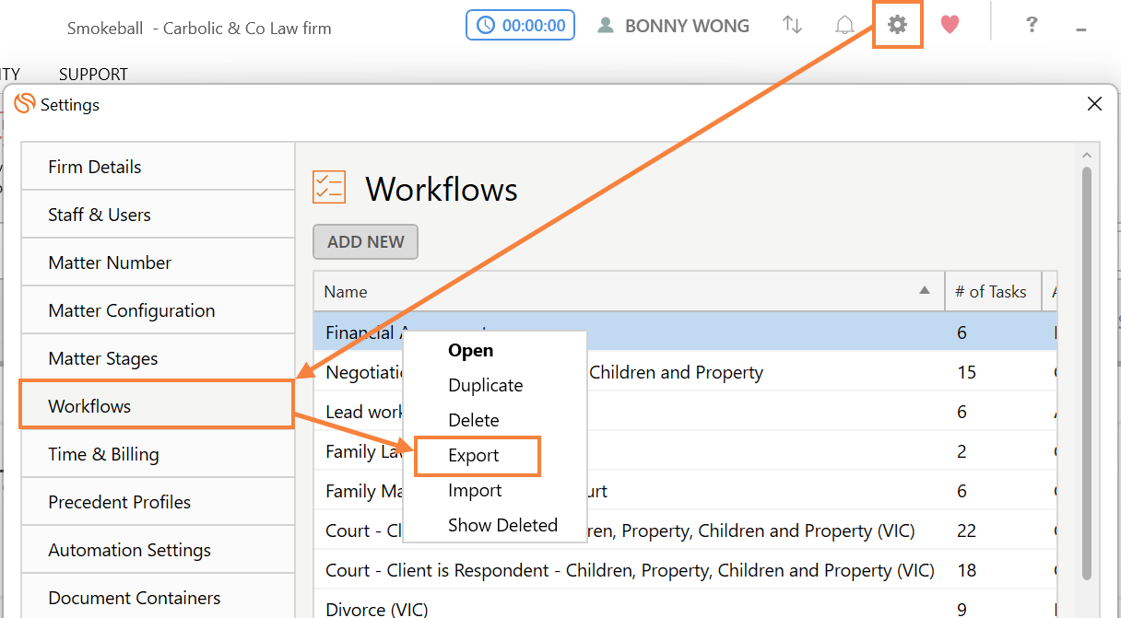
Task: Select Workflows in the sidebar
Action: point(158,406)
